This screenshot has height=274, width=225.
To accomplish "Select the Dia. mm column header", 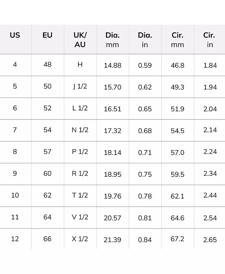I will tap(112, 40).
